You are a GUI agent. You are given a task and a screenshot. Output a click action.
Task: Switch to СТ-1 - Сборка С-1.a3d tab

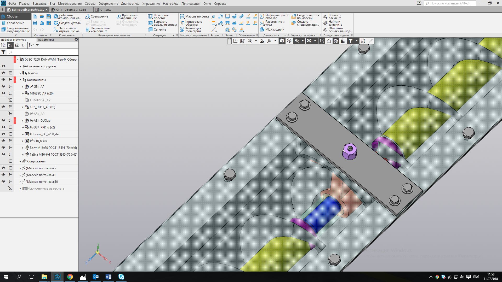pos(71,10)
